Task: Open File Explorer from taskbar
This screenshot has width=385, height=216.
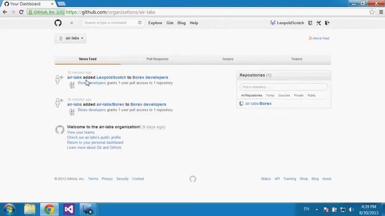Action: 29,209
